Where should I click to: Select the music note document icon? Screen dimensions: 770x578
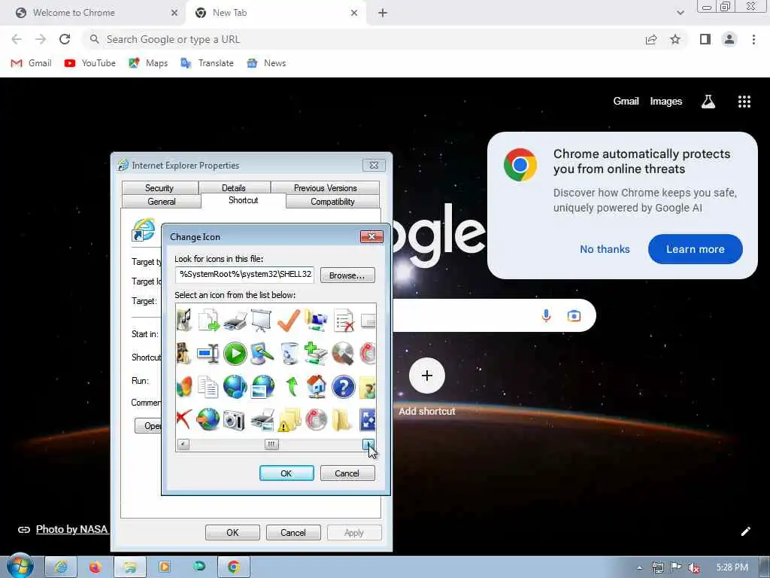tap(184, 320)
